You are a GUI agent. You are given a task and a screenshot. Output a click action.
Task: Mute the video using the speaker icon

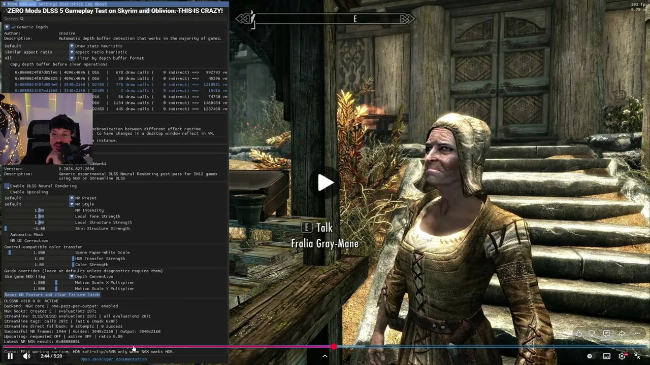click(x=26, y=356)
